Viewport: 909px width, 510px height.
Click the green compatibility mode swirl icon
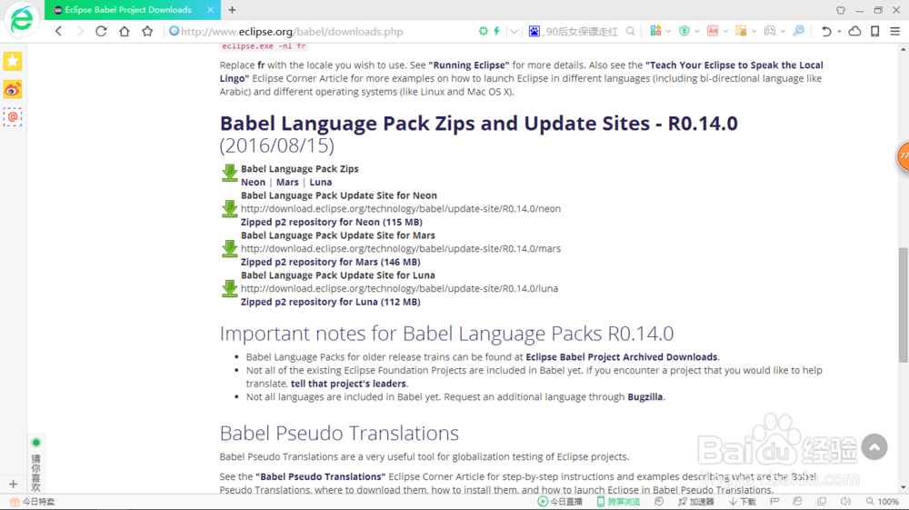click(x=483, y=31)
